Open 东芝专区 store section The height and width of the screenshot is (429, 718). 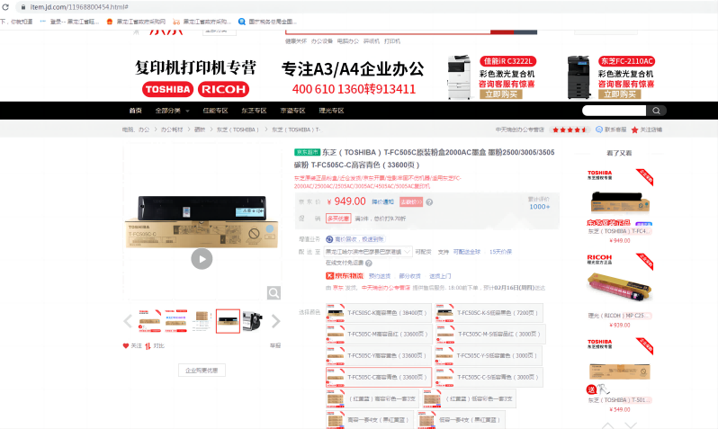click(254, 111)
